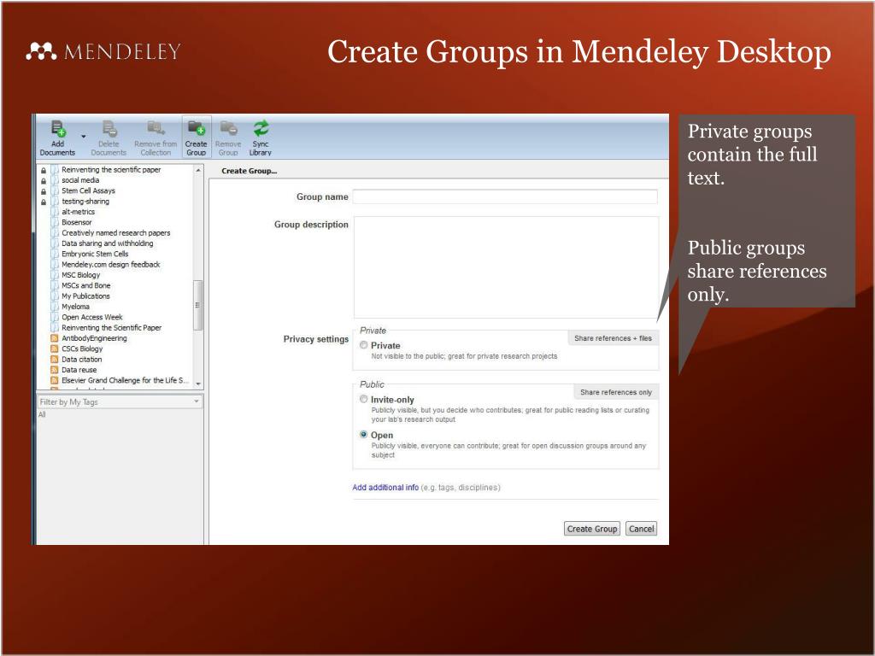Viewport: 875px width, 656px height.
Task: Select the 'MSC Biology' group
Action: point(81,275)
